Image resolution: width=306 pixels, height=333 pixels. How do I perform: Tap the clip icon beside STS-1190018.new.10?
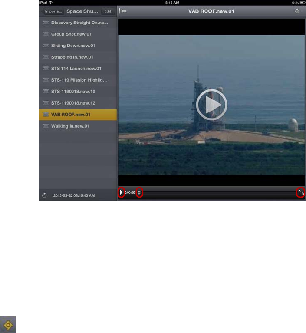[x=46, y=91]
